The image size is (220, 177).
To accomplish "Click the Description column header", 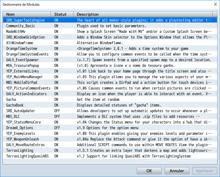I will pos(143,14).
